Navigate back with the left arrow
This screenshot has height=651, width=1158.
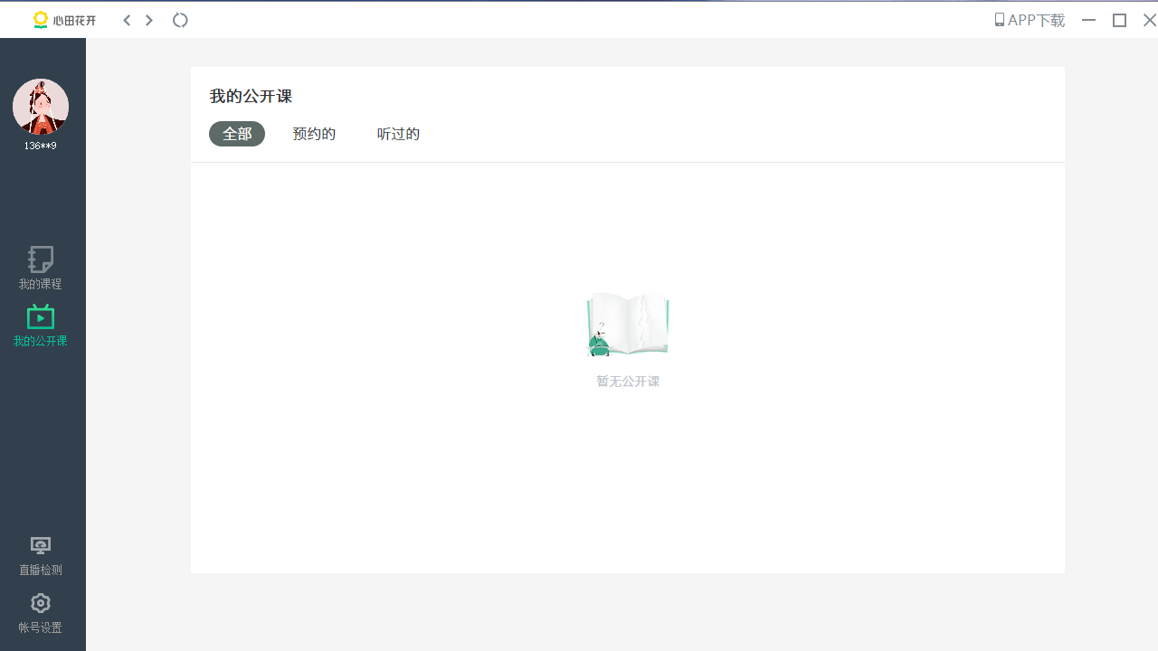pos(127,19)
